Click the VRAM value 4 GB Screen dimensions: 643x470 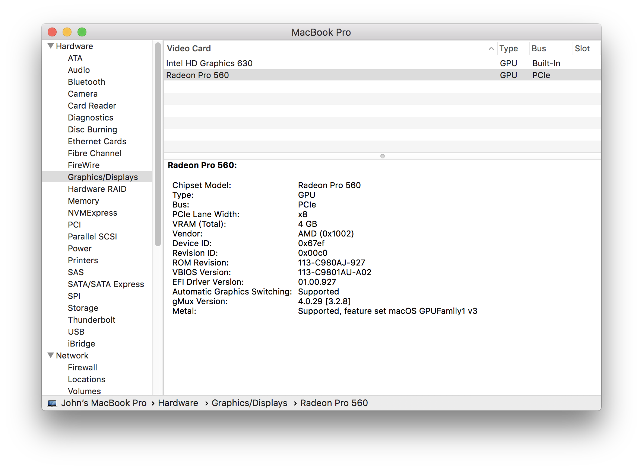308,224
